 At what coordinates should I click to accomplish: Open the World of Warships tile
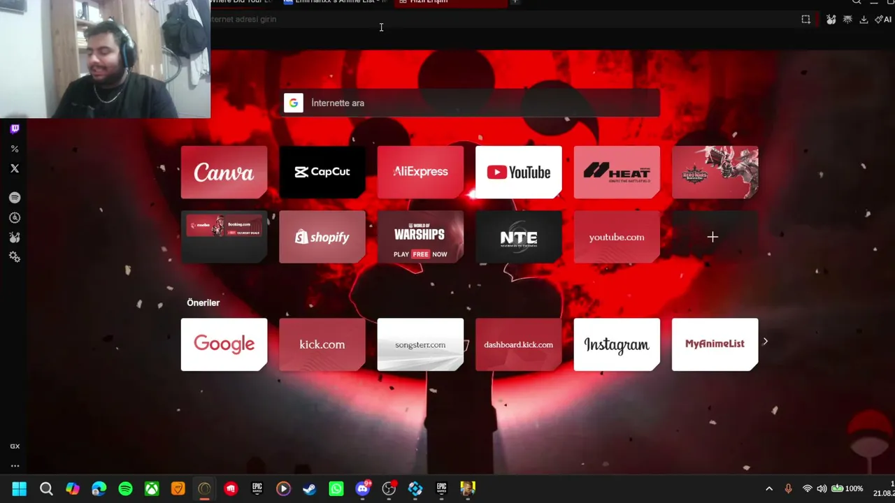coord(420,237)
